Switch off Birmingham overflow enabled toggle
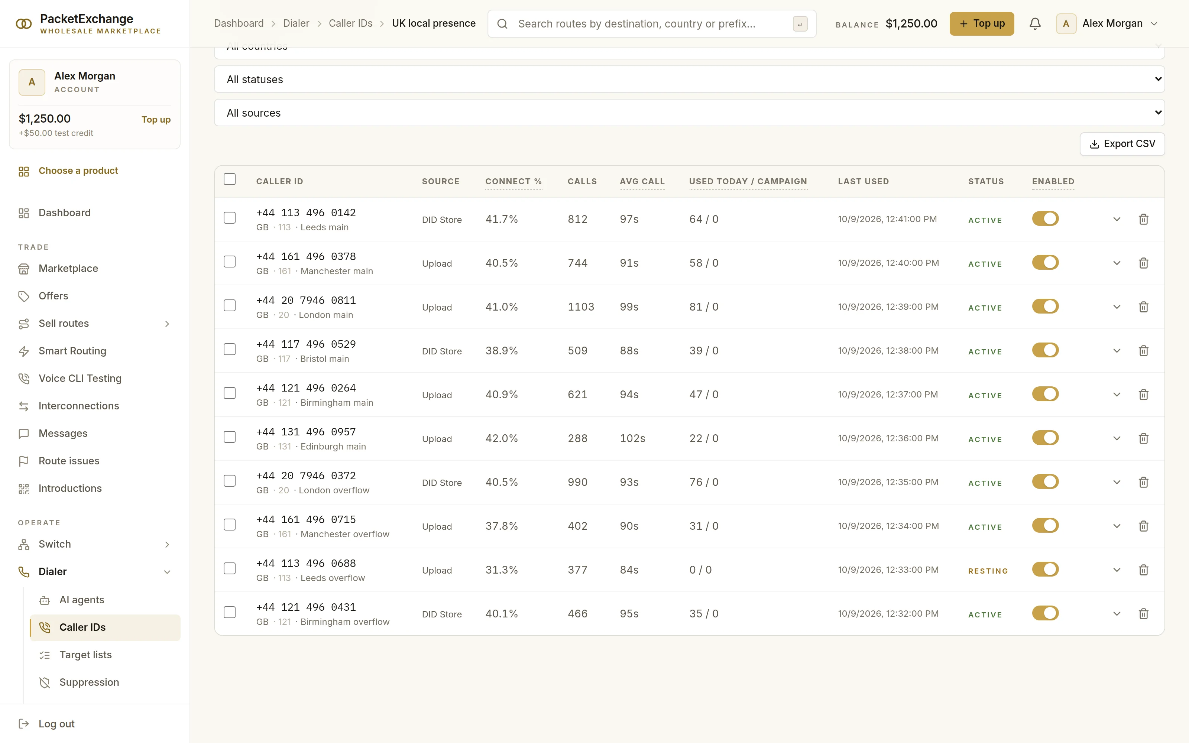1189x743 pixels. tap(1045, 613)
